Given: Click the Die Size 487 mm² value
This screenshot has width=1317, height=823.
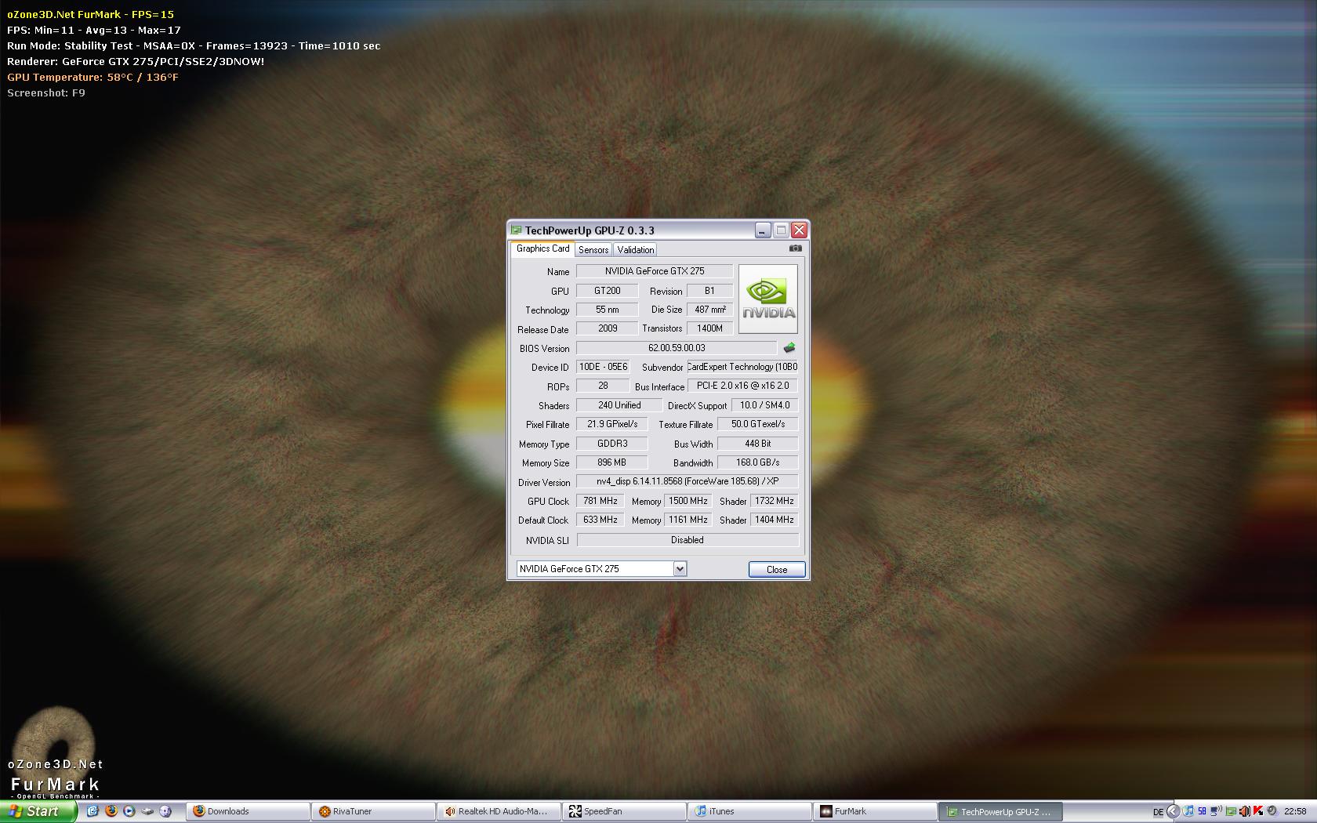Looking at the screenshot, I should (x=709, y=310).
